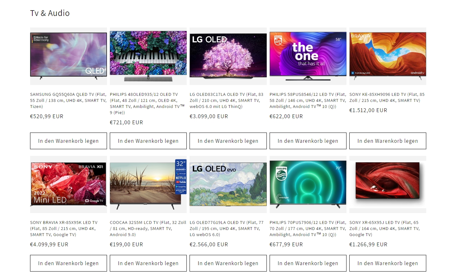456x276 pixels.
Task: Open the Coocaa 32-inch beach sunset image
Action: 148,184
